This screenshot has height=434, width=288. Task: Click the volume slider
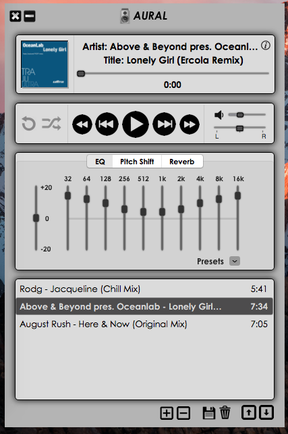pos(247,115)
